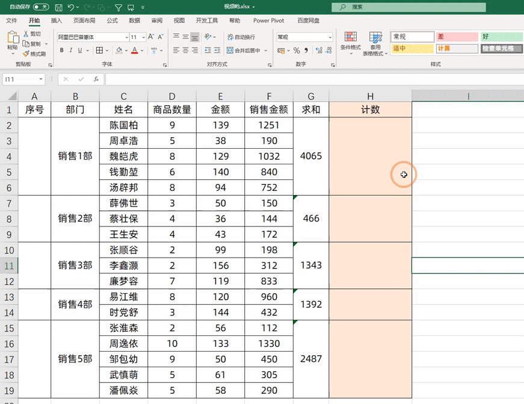Click the comma style icon
Screen dimensions: 524x404
click(x=306, y=51)
